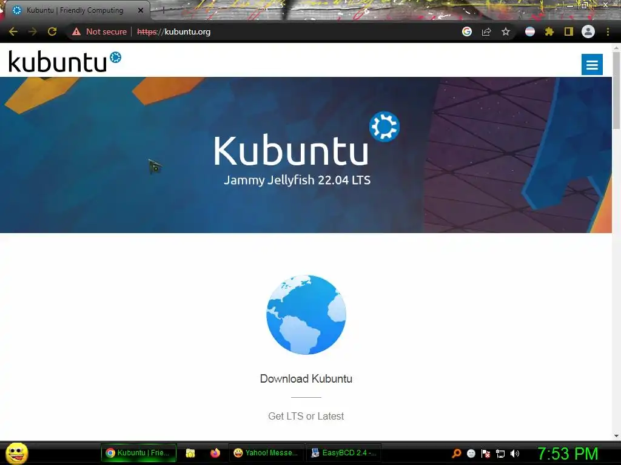Go back with the browser back arrow
This screenshot has width=621, height=465.
click(x=13, y=31)
